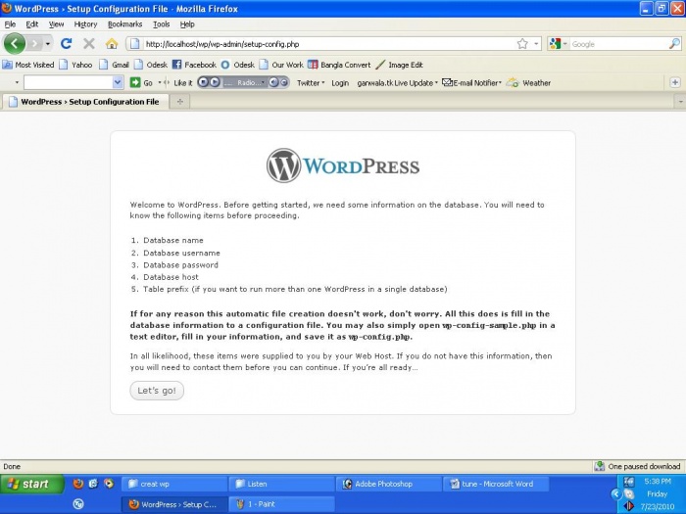
Task: Open the Most Visited bookmarks folder
Action: [28, 65]
